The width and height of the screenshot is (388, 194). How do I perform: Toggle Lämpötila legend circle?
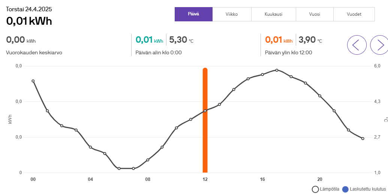pyautogui.click(x=315, y=190)
